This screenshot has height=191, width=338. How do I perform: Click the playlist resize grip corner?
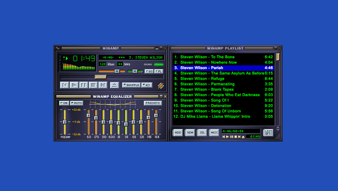click(278, 136)
